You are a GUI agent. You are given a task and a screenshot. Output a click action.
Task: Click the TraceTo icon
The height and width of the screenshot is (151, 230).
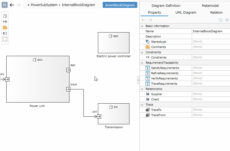click(x=148, y=110)
